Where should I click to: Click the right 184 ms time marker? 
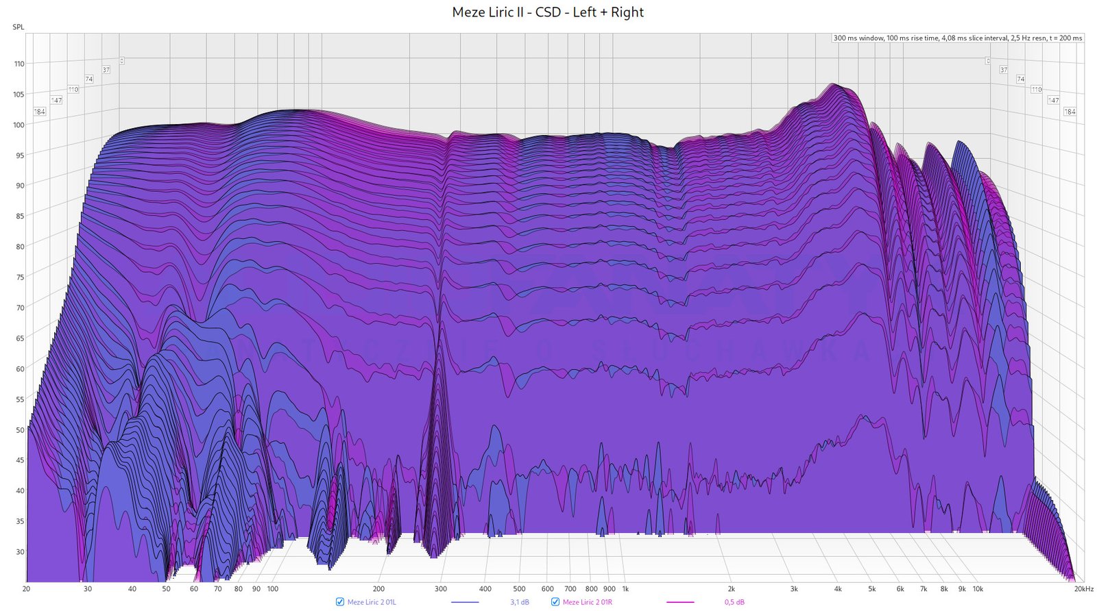[x=1070, y=111]
